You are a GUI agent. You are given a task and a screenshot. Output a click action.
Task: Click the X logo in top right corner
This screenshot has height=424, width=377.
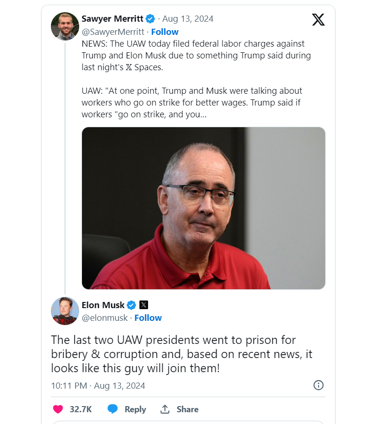[x=319, y=20]
